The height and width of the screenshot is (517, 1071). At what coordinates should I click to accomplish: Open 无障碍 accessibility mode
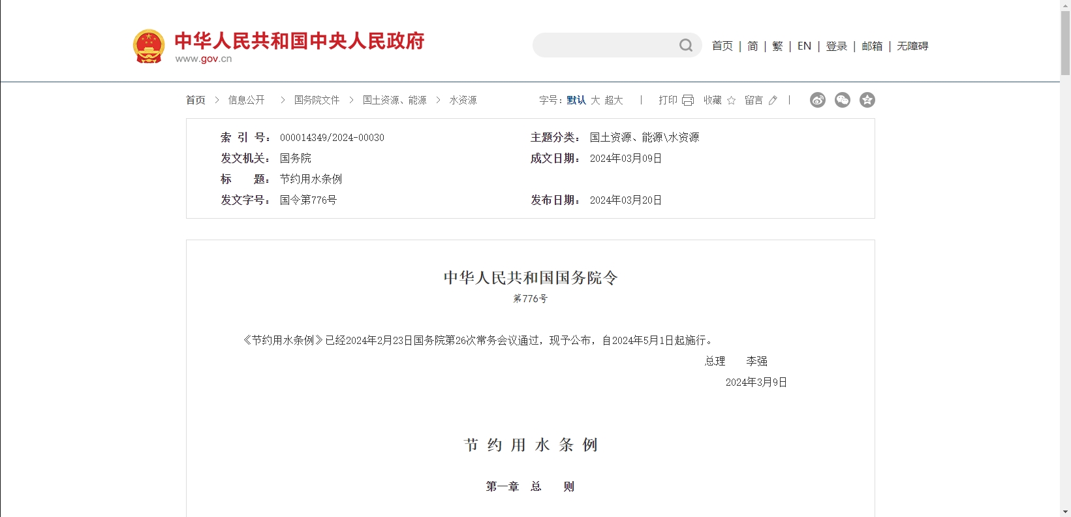pos(912,46)
